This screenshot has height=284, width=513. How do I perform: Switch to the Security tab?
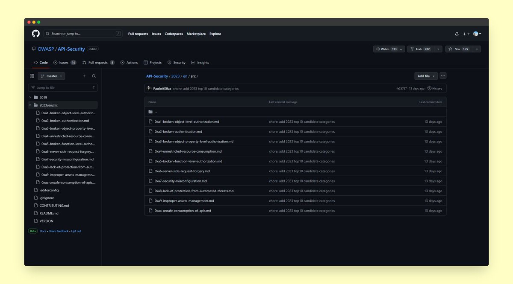[x=177, y=63]
